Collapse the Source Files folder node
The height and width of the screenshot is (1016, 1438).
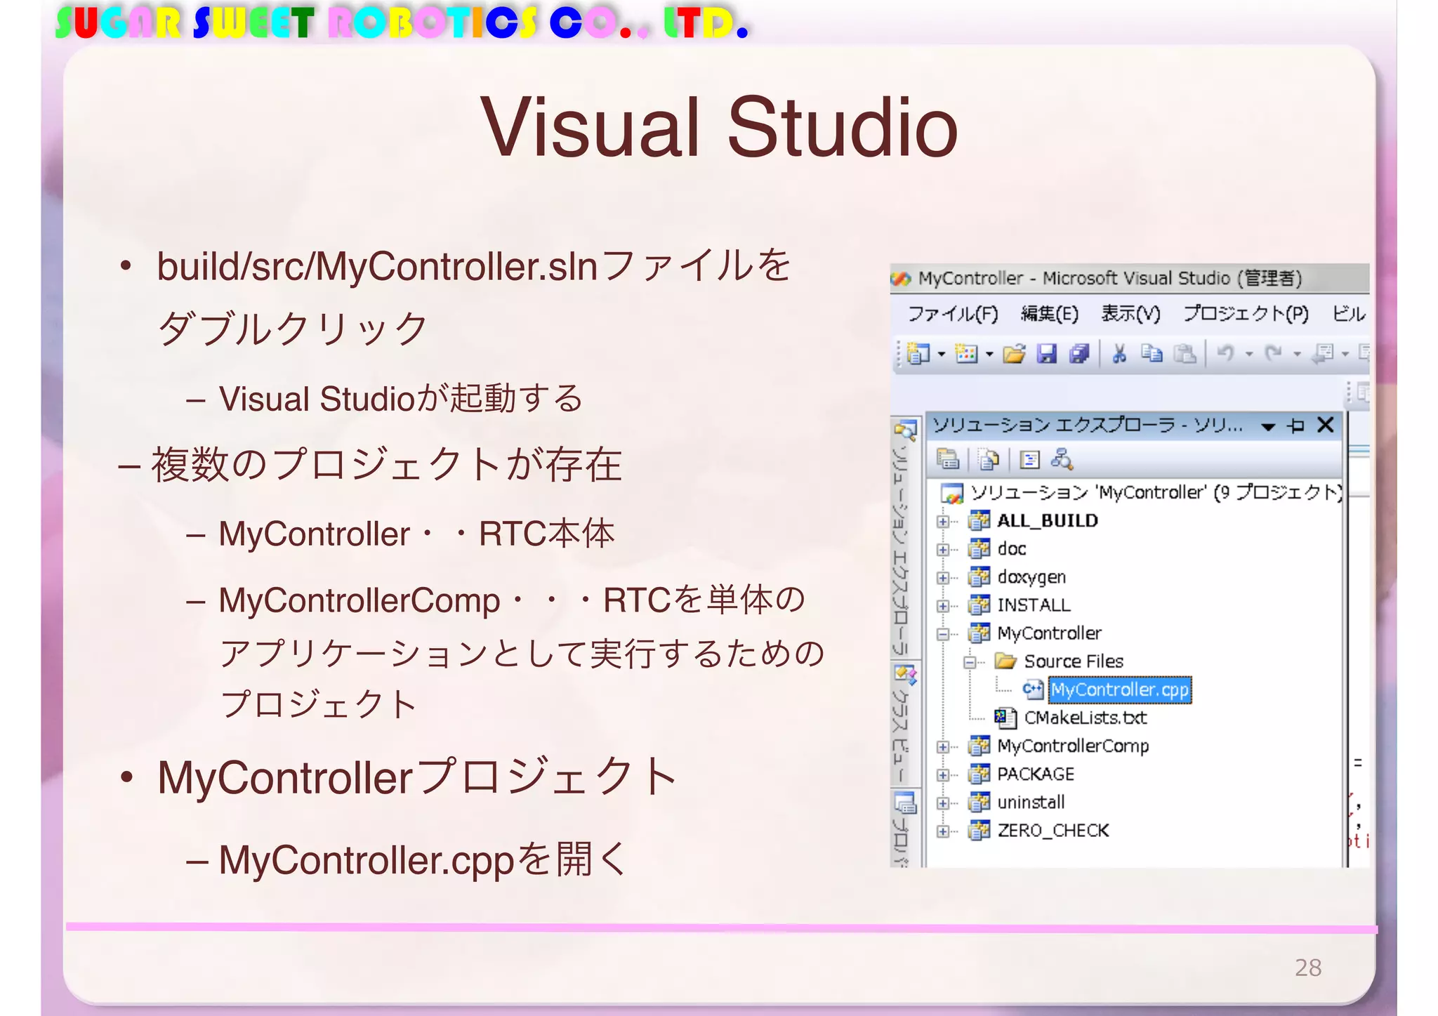coord(970,662)
